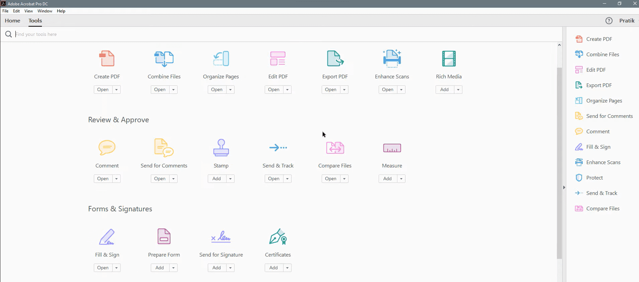Screen dimensions: 639x282
Task: Open the Pratik account menu
Action: point(627,21)
